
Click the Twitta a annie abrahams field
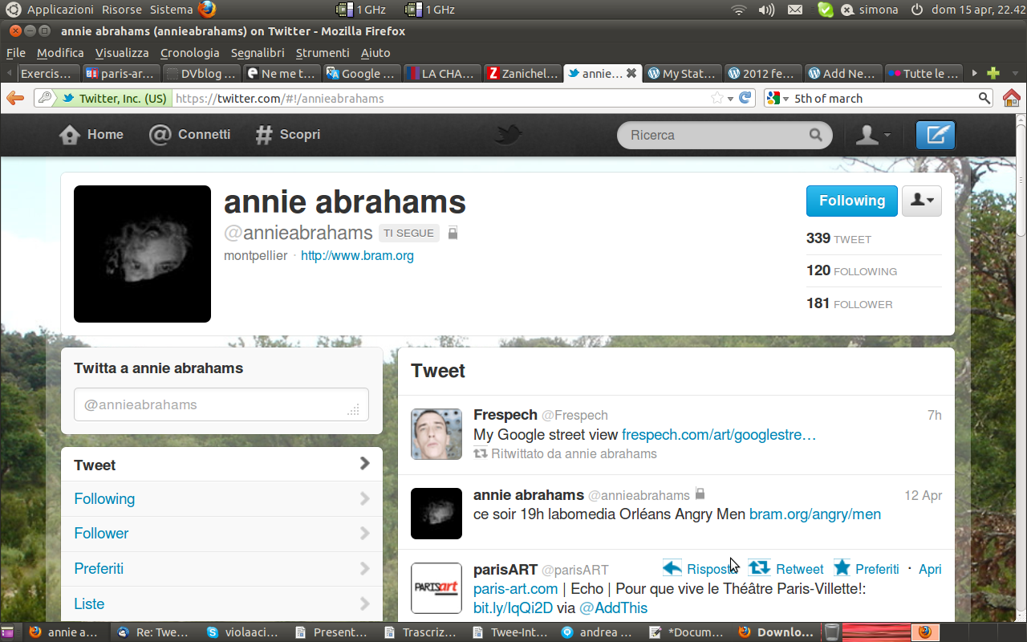coord(221,404)
